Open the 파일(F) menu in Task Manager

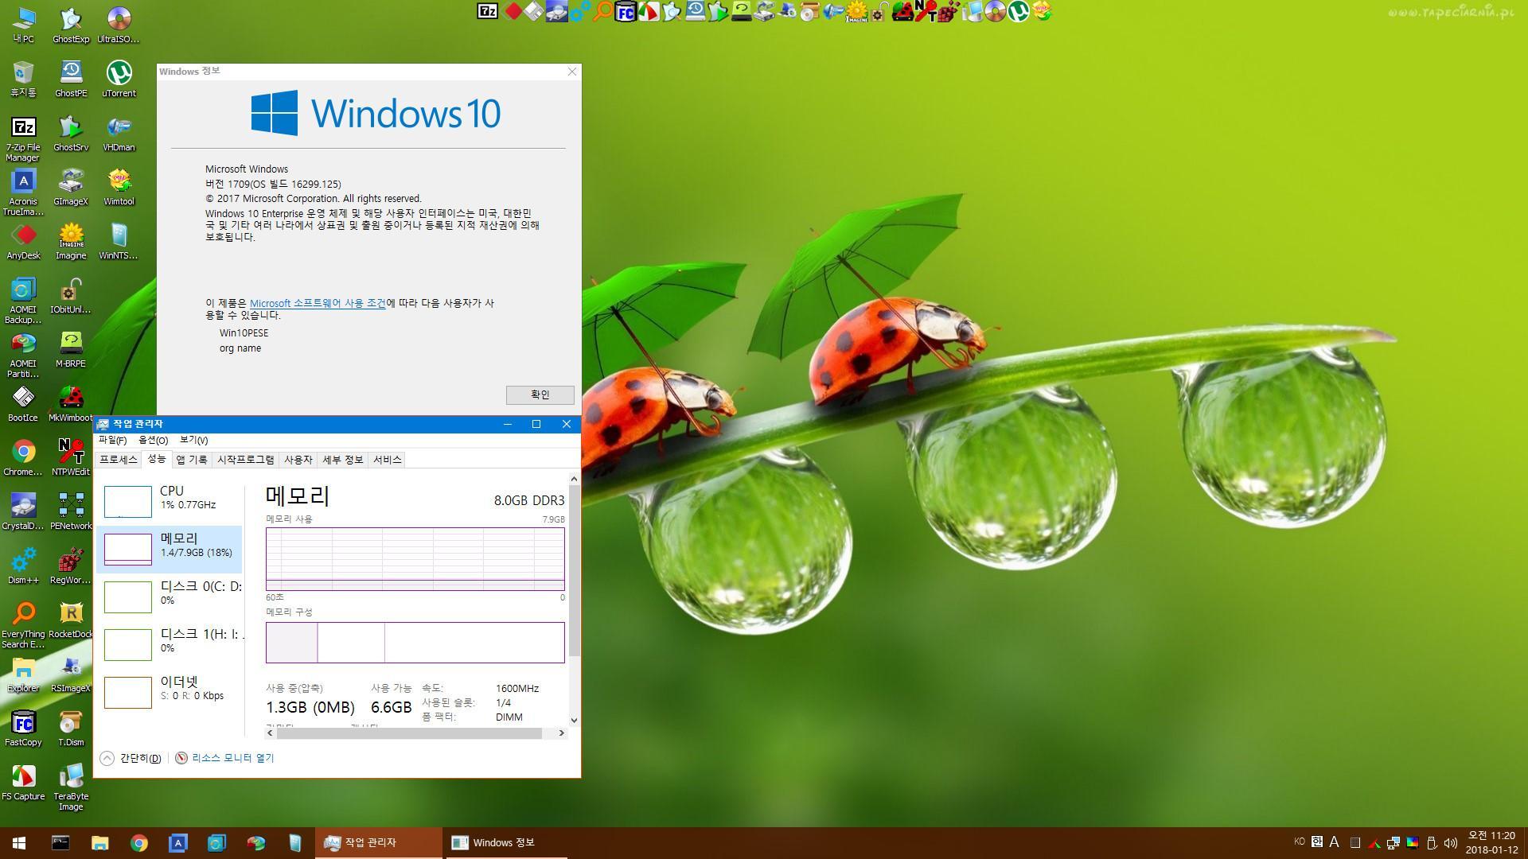(x=112, y=440)
